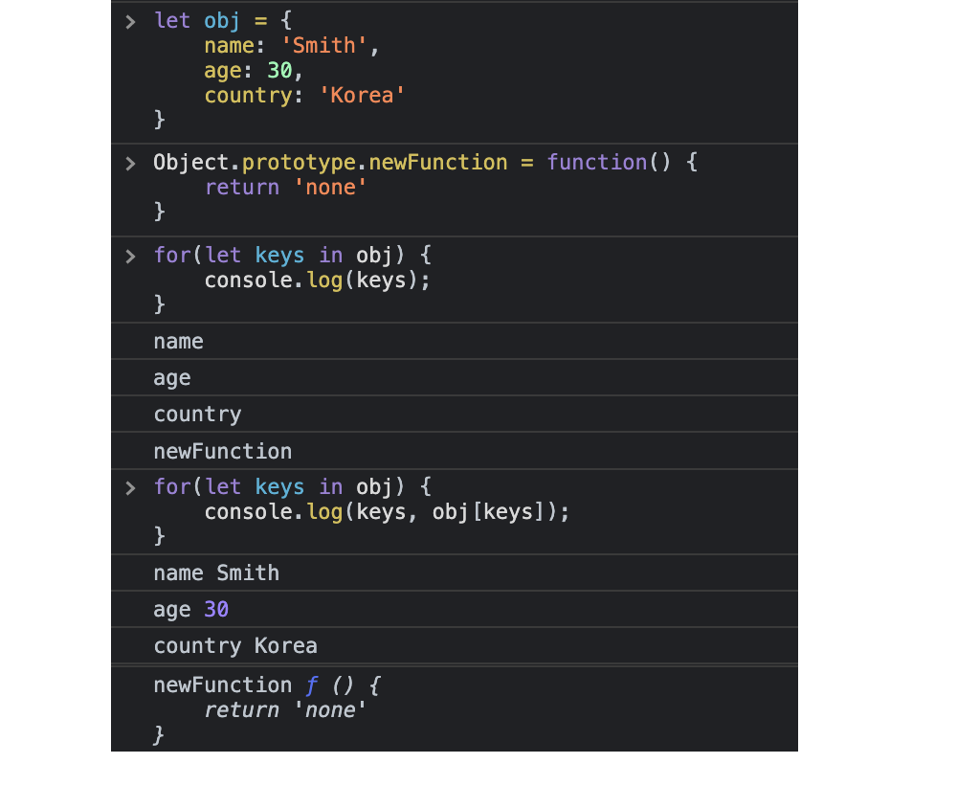Click the 'country Korea' output line
Screen dimensions: 979x786
click(234, 645)
